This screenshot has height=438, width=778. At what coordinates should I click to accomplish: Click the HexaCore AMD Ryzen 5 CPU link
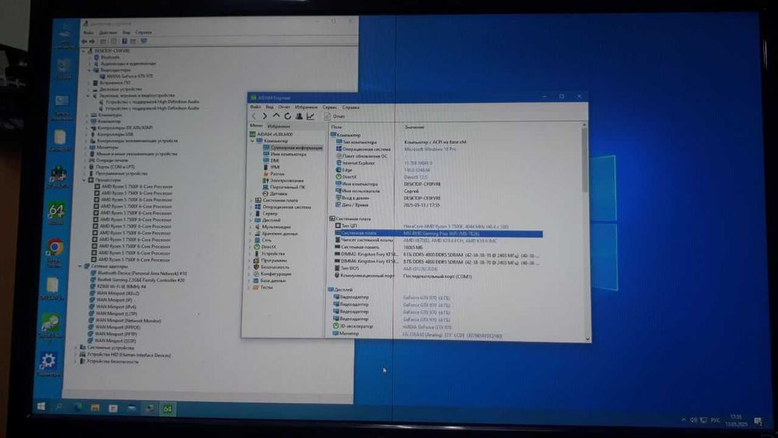click(455, 226)
